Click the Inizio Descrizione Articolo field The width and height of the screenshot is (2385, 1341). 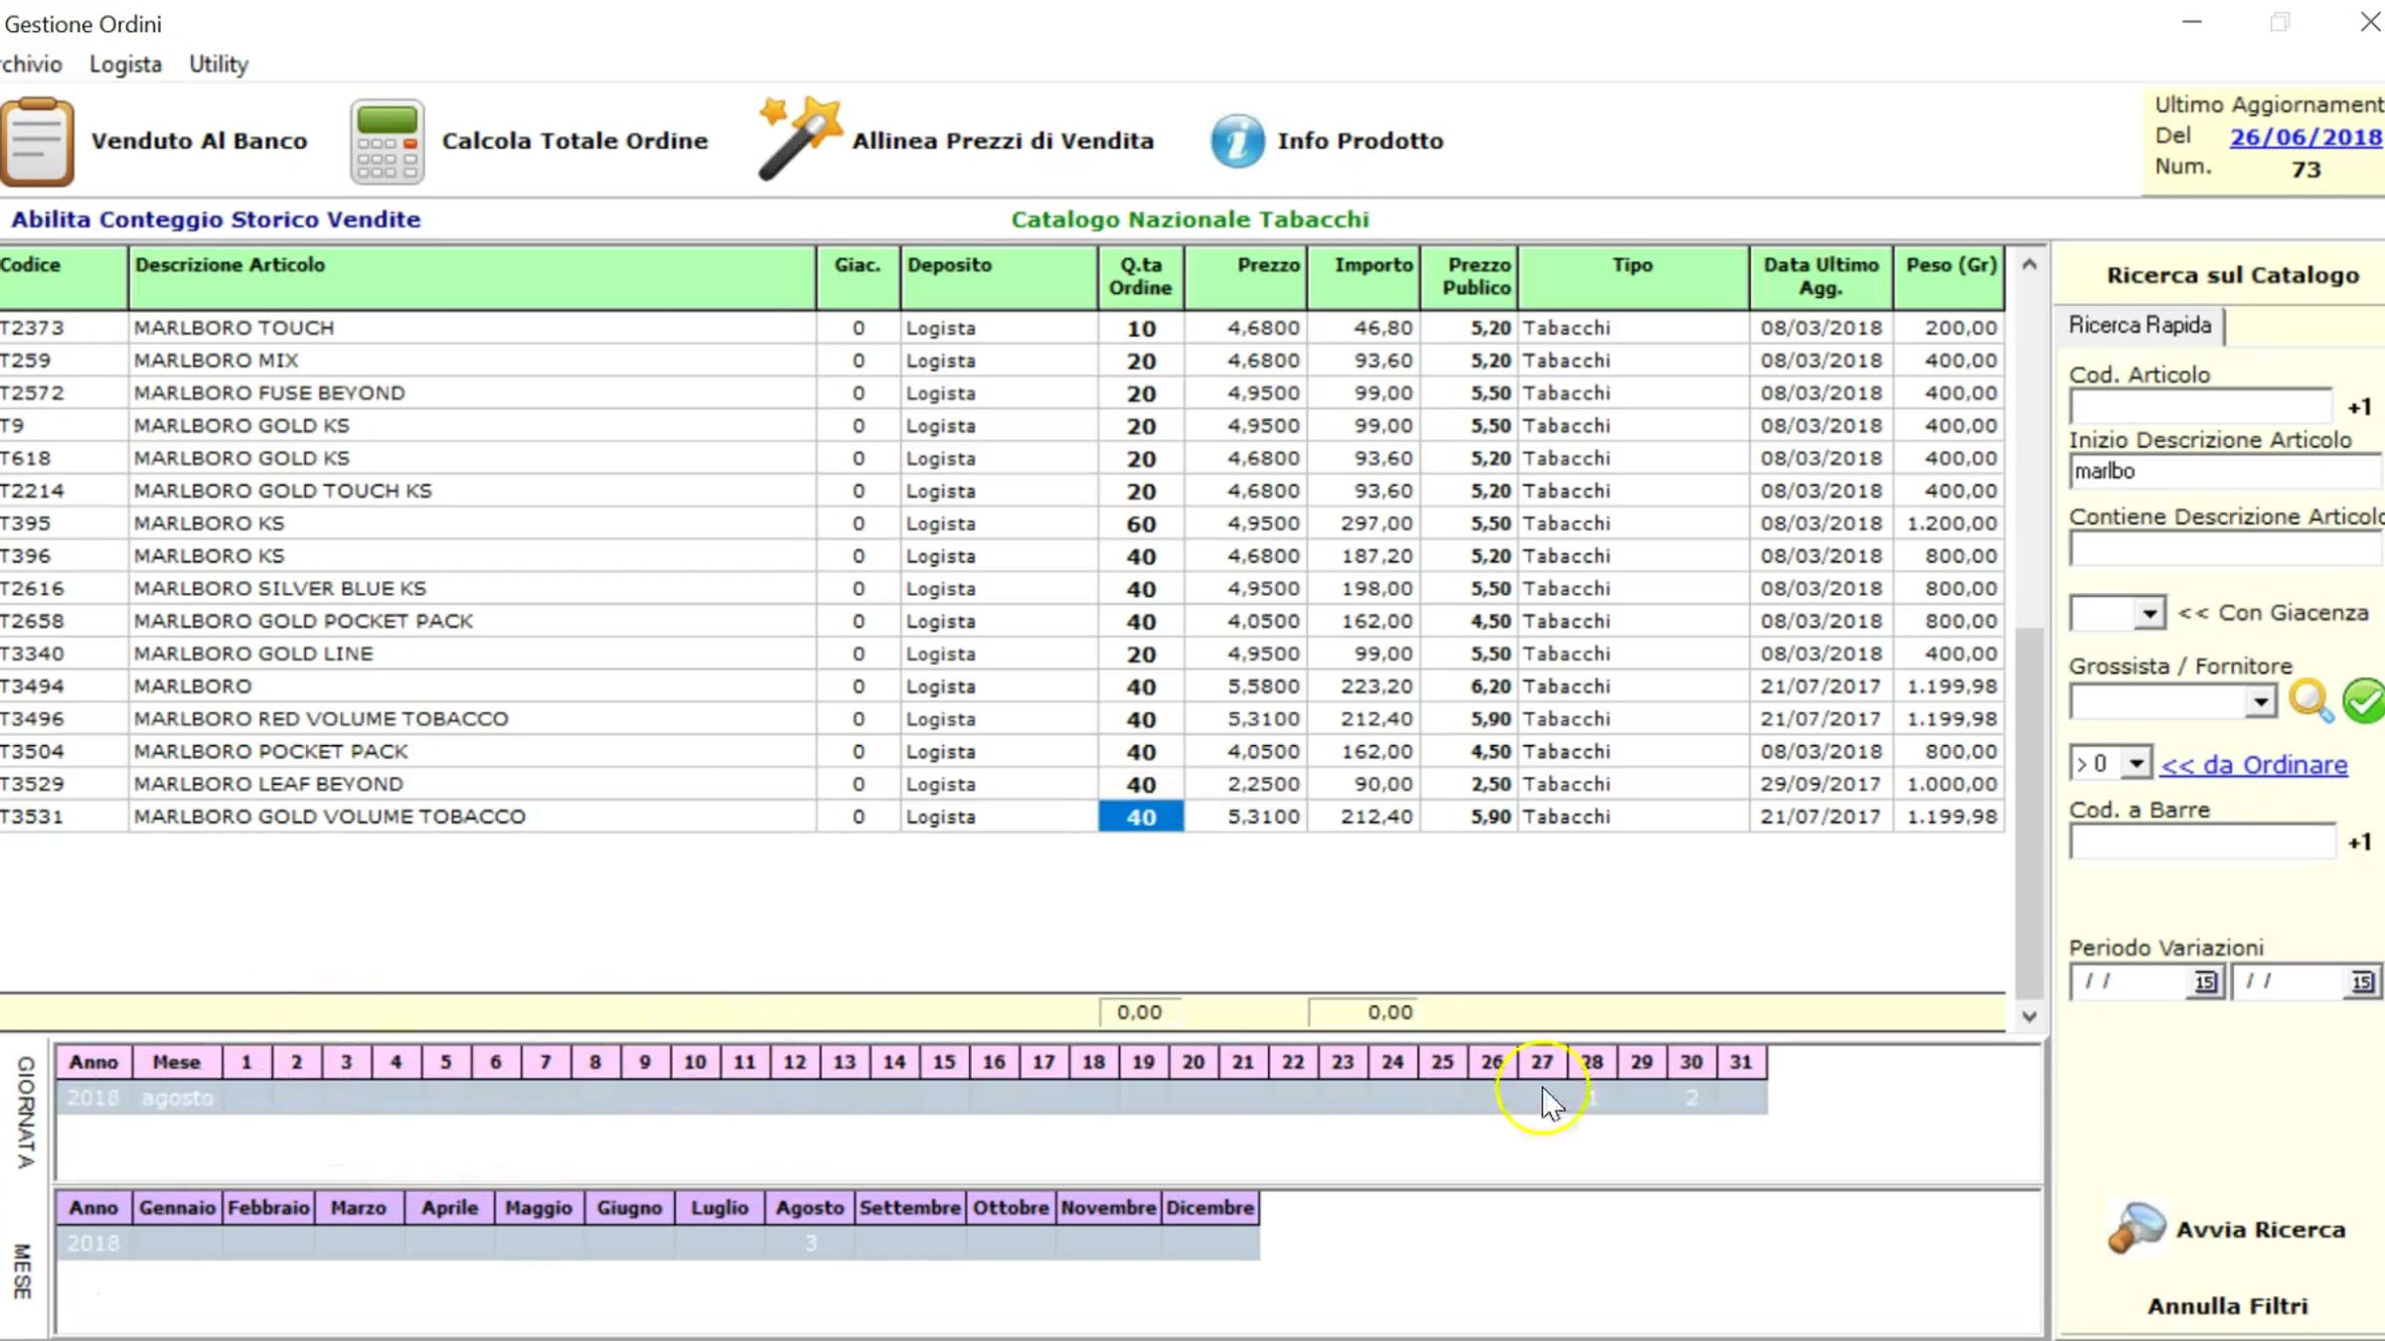(x=2226, y=471)
